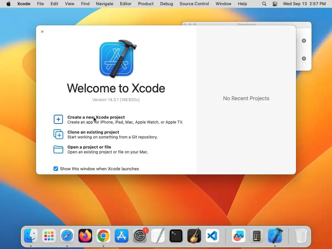Open System Settings from the Dock
Image resolution: width=332 pixels, height=249 pixels.
pyautogui.click(x=140, y=236)
